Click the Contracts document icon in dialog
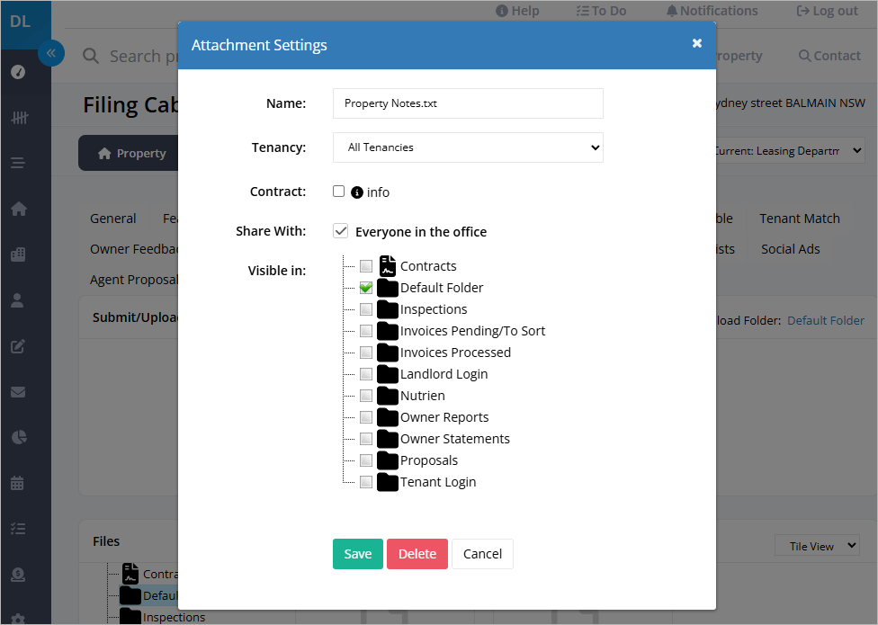Viewport: 878px width, 625px height. point(388,266)
